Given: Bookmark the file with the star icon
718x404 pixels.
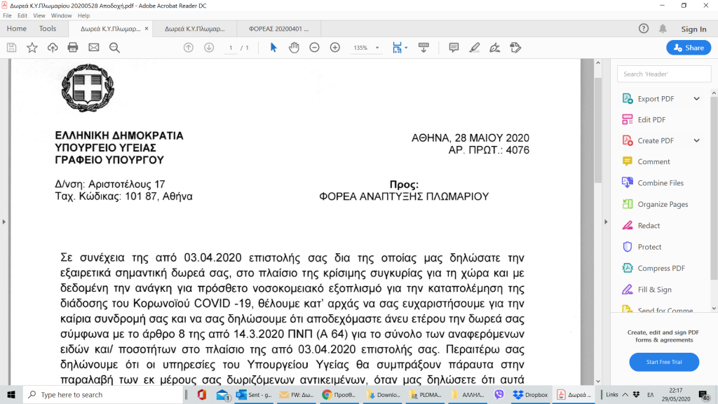Looking at the screenshot, I should 32,48.
